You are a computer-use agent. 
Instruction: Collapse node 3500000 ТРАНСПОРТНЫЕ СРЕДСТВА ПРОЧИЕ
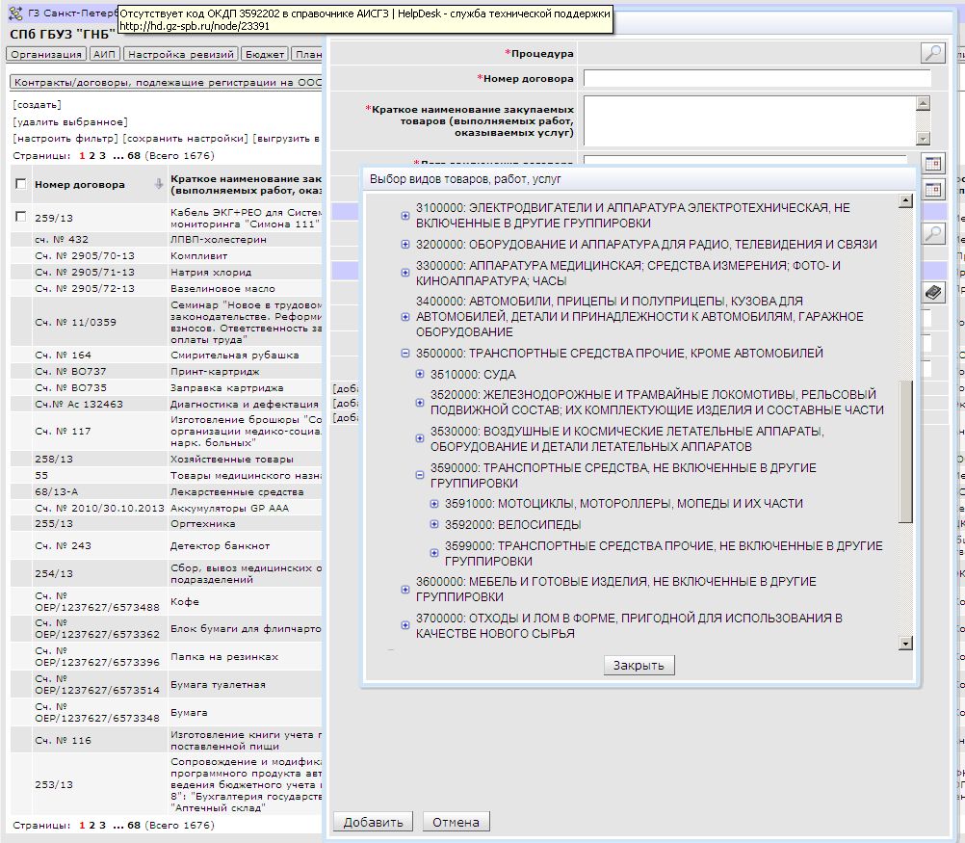[404, 353]
